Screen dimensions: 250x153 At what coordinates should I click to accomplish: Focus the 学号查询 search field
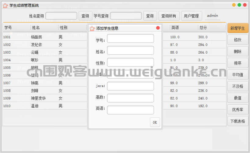pos(126,16)
